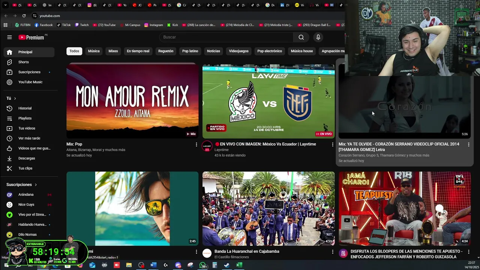480x270 pixels.
Task: Open Playlists in sidebar
Action: coord(29,118)
